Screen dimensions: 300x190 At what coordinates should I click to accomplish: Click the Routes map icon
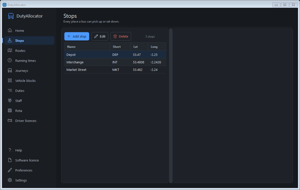click(10, 50)
